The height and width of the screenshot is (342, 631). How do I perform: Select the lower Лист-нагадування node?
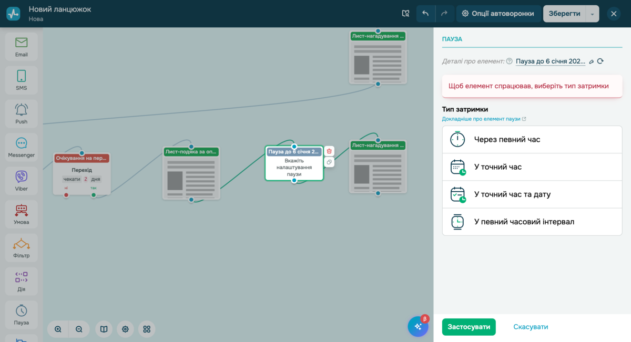tap(378, 167)
